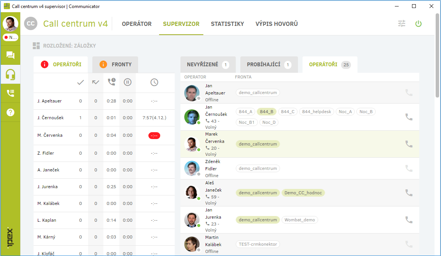Open the Probíhající tab
This screenshot has height=256, width=441.
tap(269, 64)
